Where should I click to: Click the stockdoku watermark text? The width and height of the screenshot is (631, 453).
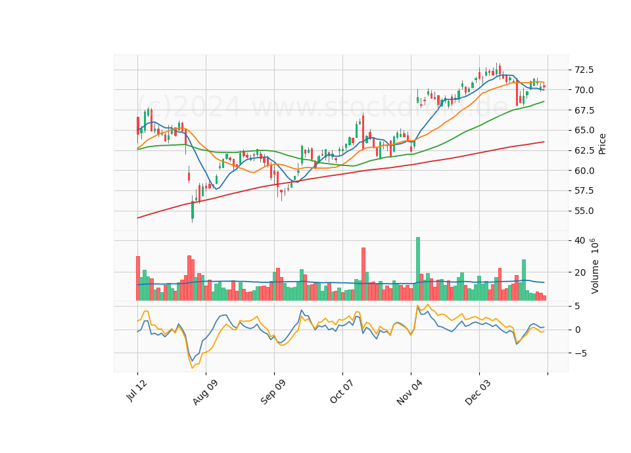click(x=323, y=106)
